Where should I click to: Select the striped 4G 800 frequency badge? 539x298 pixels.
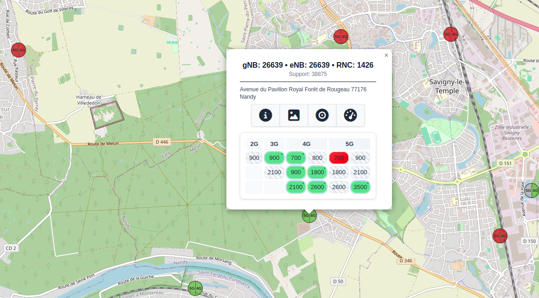[317, 158]
